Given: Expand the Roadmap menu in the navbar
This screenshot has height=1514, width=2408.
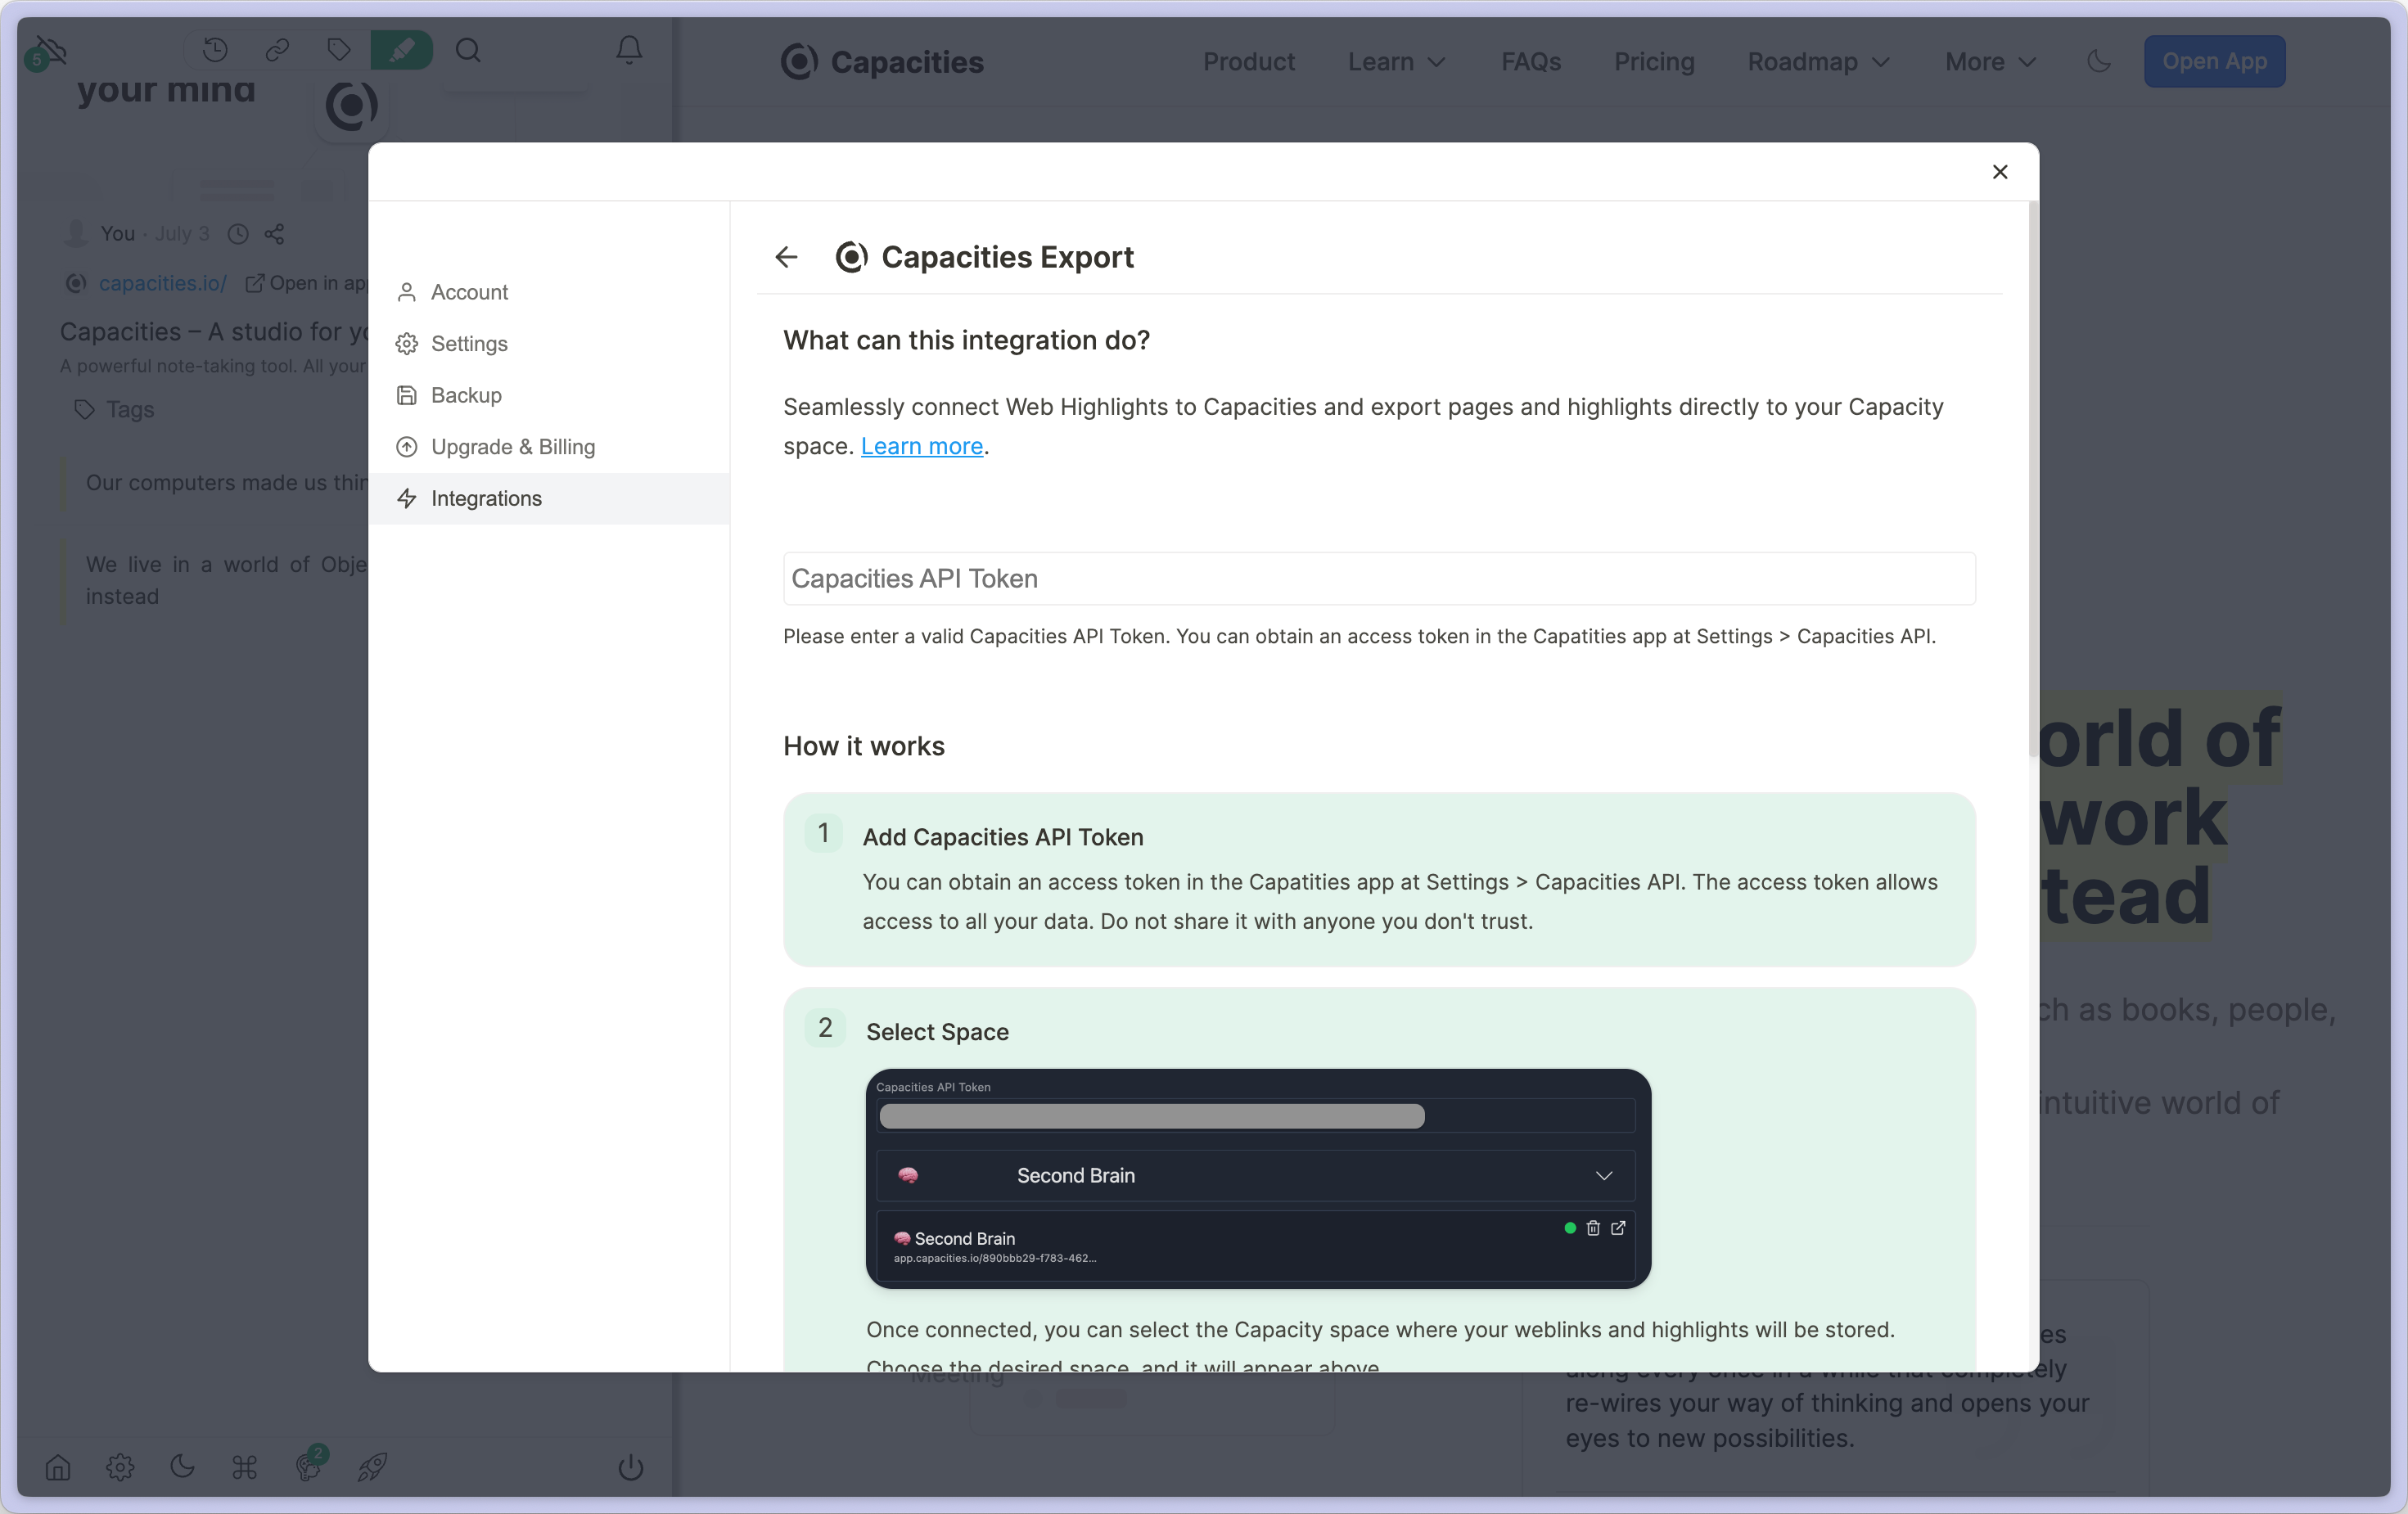Looking at the screenshot, I should [1817, 61].
